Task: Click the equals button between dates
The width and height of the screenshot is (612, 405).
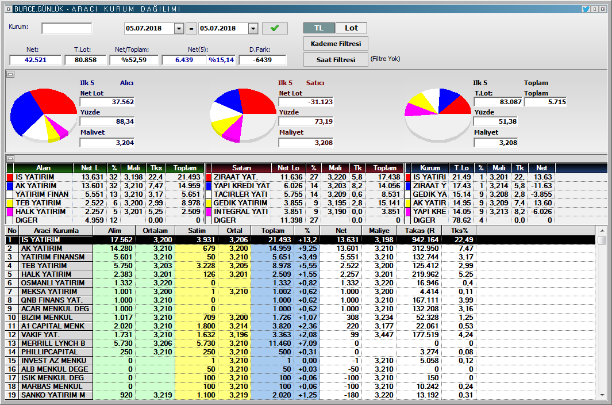Action: [x=191, y=29]
